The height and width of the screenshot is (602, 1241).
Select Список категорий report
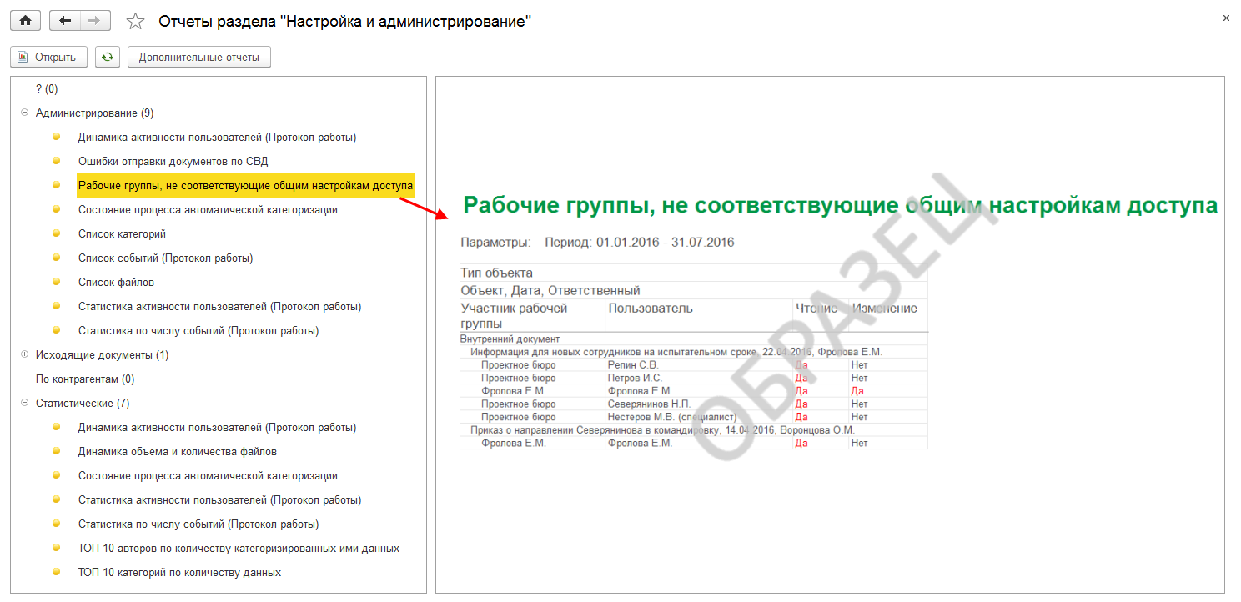point(122,233)
